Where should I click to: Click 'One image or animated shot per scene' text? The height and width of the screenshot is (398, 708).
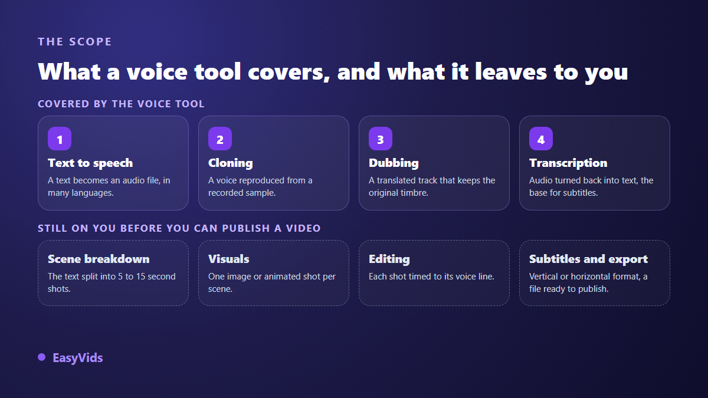coord(272,282)
